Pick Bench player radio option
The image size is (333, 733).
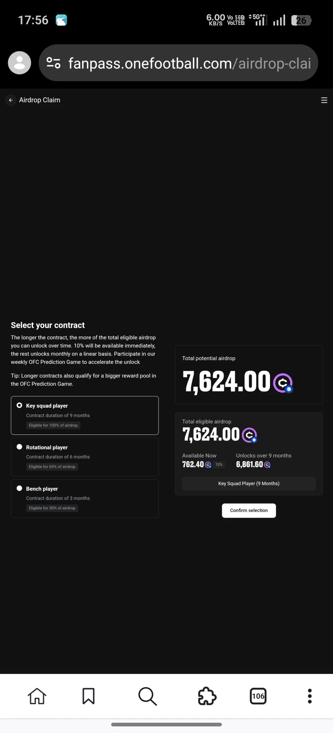pos(20,488)
